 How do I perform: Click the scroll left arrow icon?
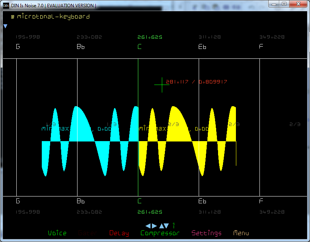point(148,226)
